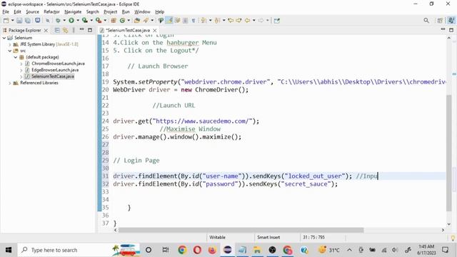The image size is (457, 257).
Task: Open Firefox from taskbar
Action: pyautogui.click(x=212, y=250)
